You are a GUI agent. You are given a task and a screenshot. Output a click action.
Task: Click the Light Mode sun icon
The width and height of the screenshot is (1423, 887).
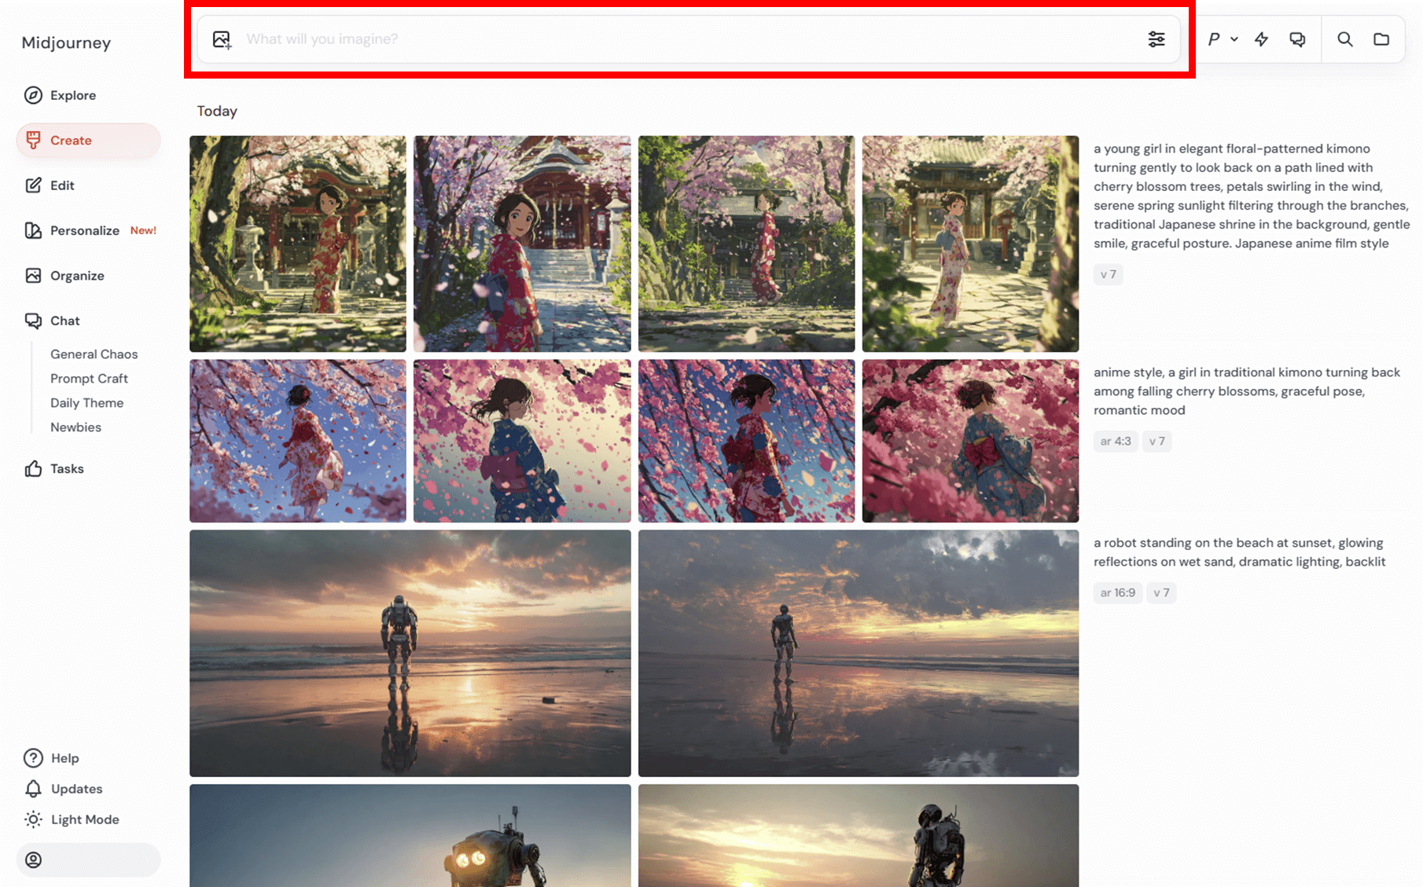(33, 819)
